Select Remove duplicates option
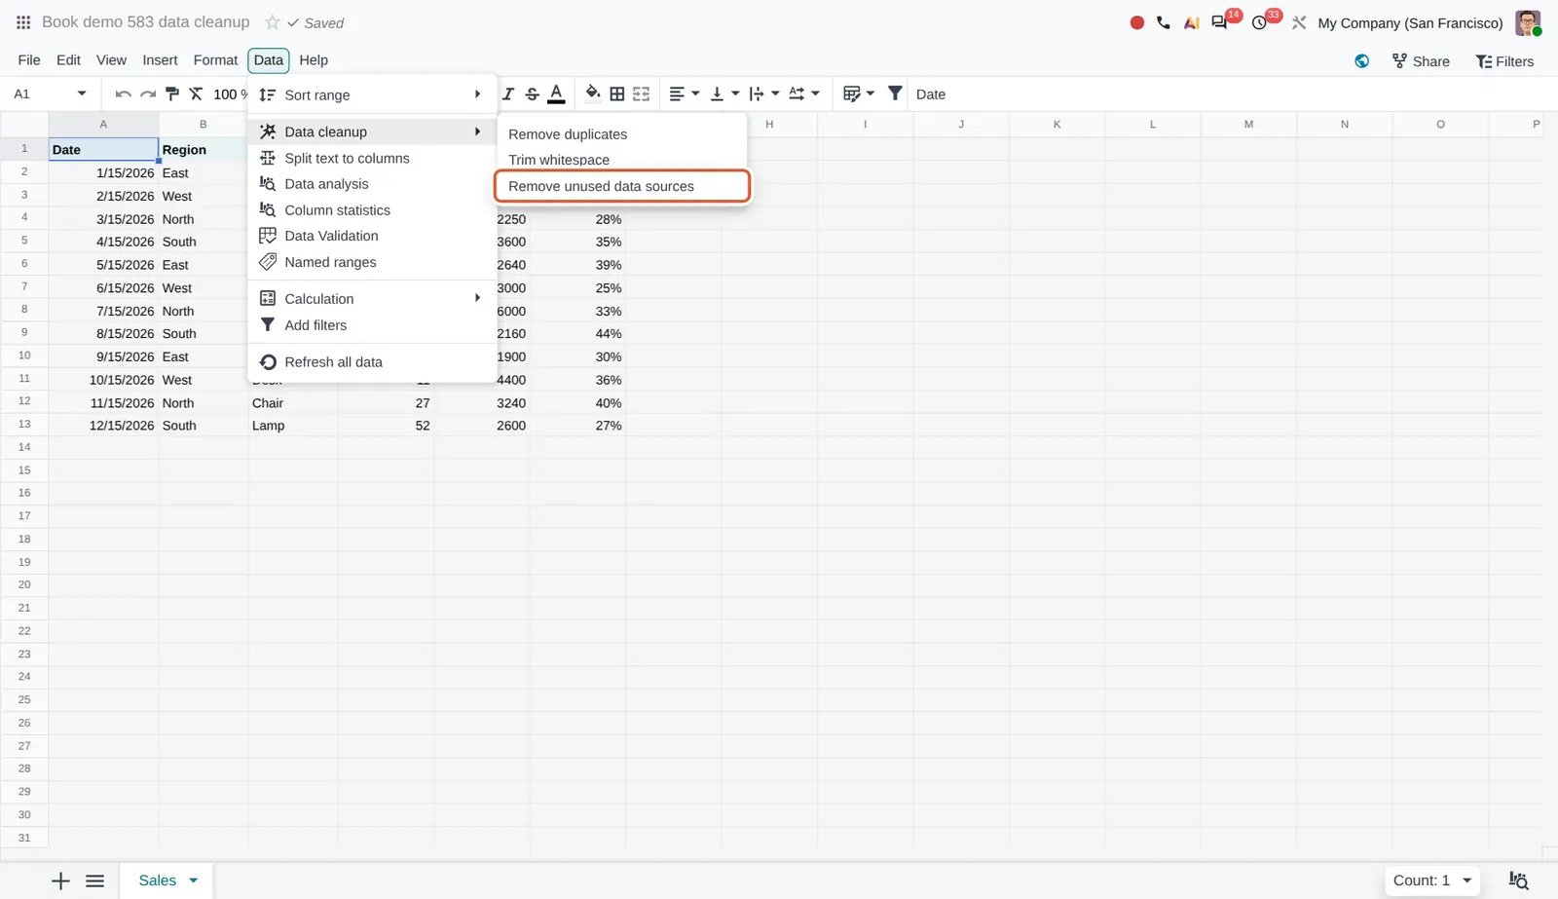1558x899 pixels. click(x=622, y=134)
